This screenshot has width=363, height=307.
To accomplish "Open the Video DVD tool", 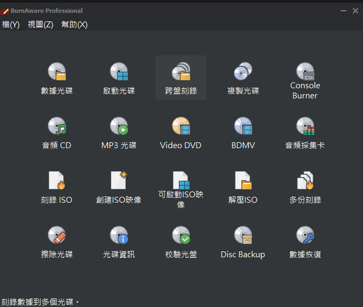I will click(x=181, y=132).
